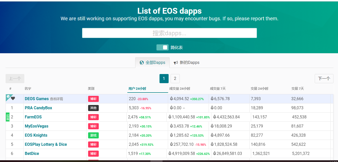The image size is (338, 162).
Task: Open the PRA CandyBox dapp
Action: click(x=38, y=108)
